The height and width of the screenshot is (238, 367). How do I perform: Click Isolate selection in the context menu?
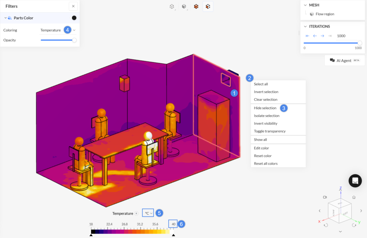pos(278,116)
